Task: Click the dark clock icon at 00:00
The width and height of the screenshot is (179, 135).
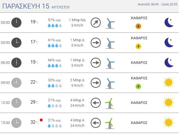Action: [16, 23]
